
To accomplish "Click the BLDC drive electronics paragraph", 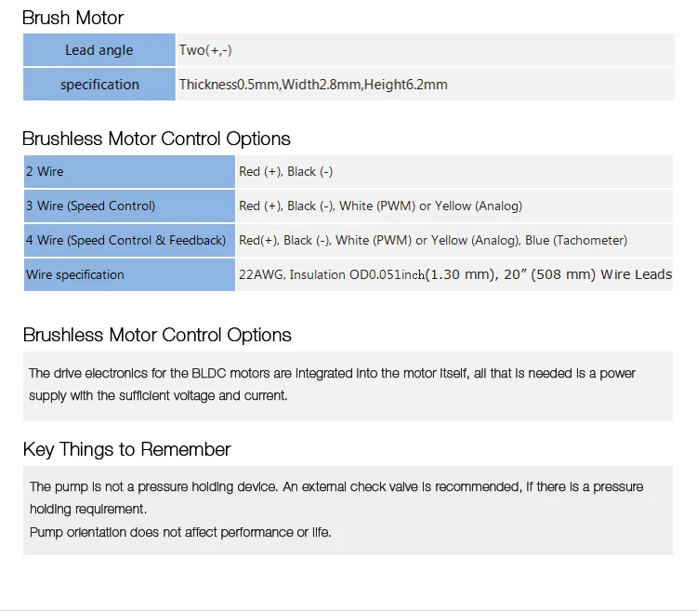I will 332,373.
